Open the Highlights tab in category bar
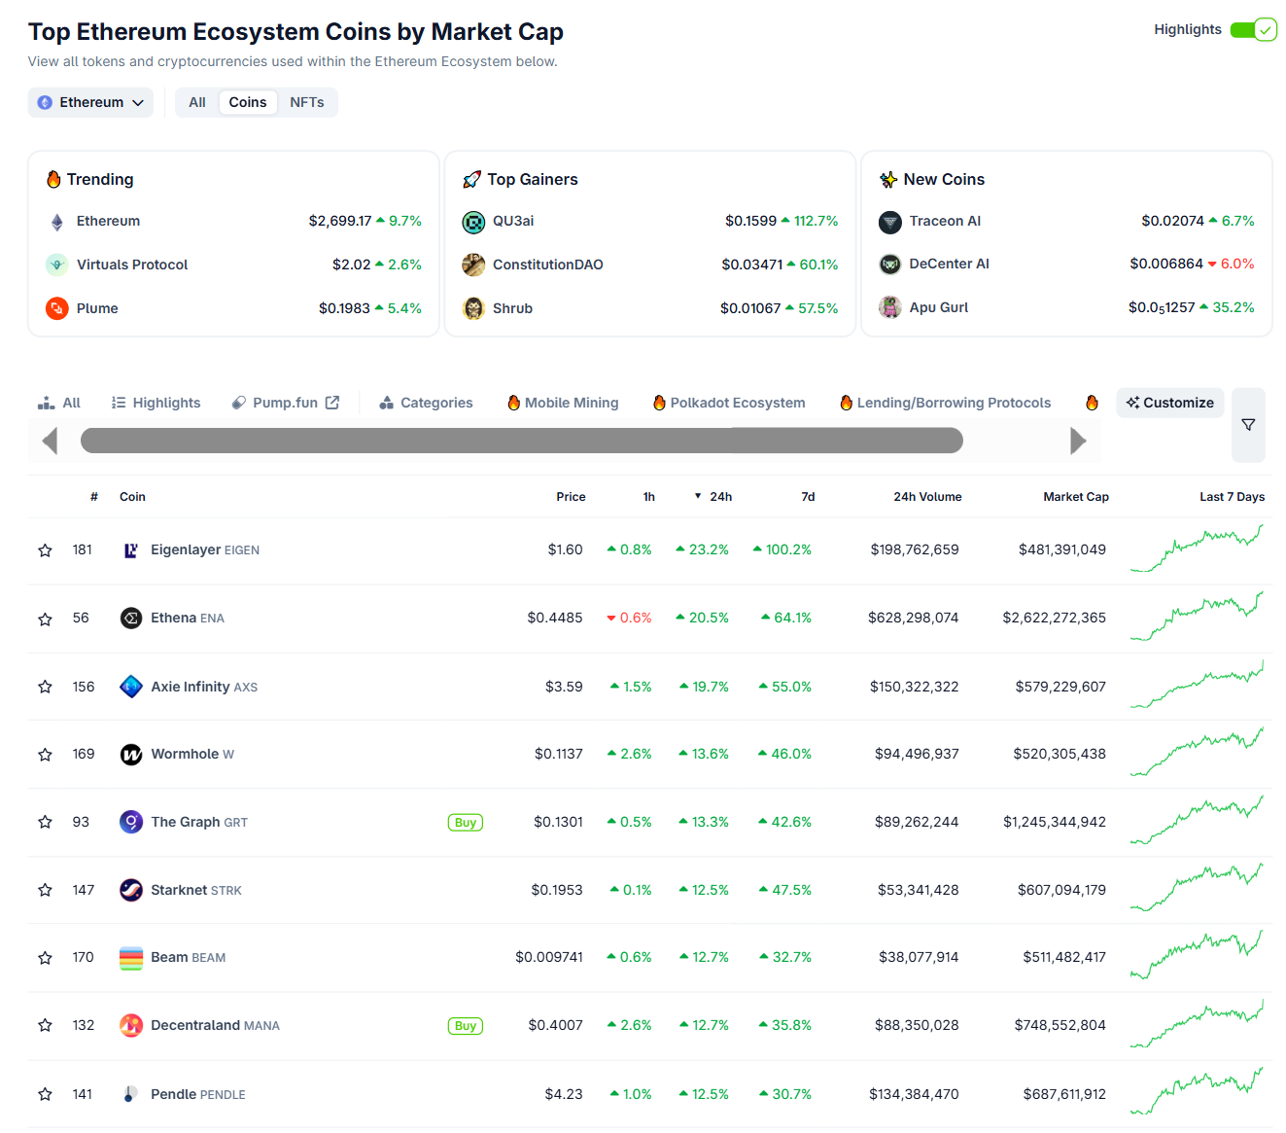The height and width of the screenshot is (1133, 1286). [x=156, y=403]
